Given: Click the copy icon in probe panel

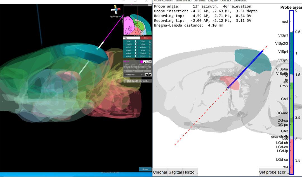Looking at the screenshot, I should [x=147, y=62].
